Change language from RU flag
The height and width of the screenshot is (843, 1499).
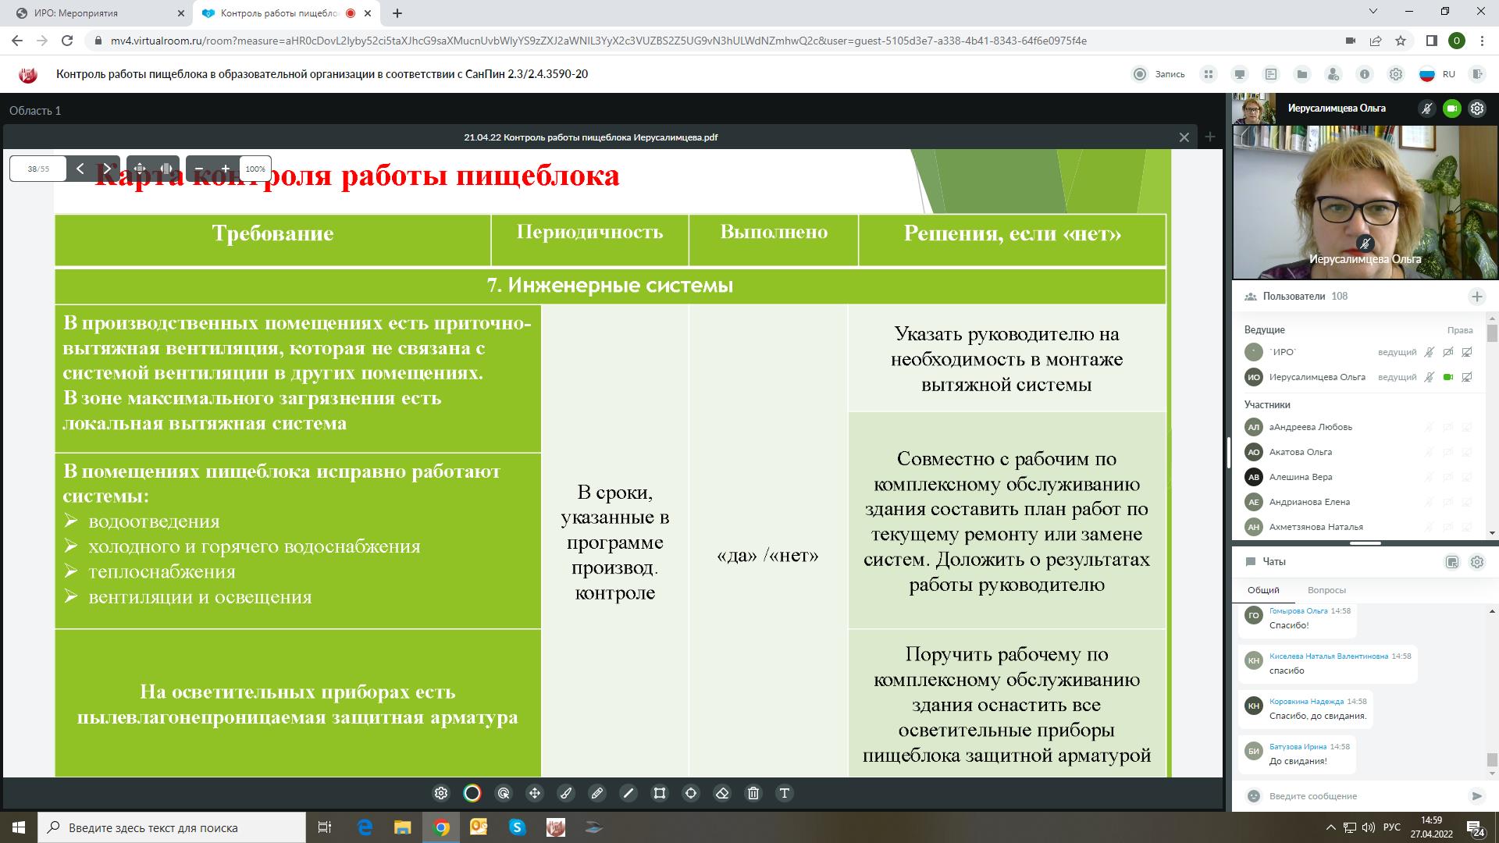coord(1437,74)
